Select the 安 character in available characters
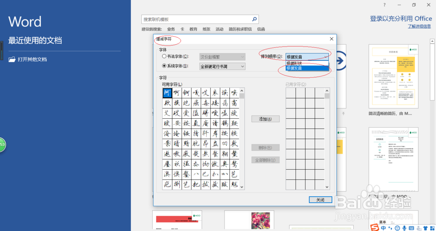The image size is (436, 231). [x=177, y=124]
